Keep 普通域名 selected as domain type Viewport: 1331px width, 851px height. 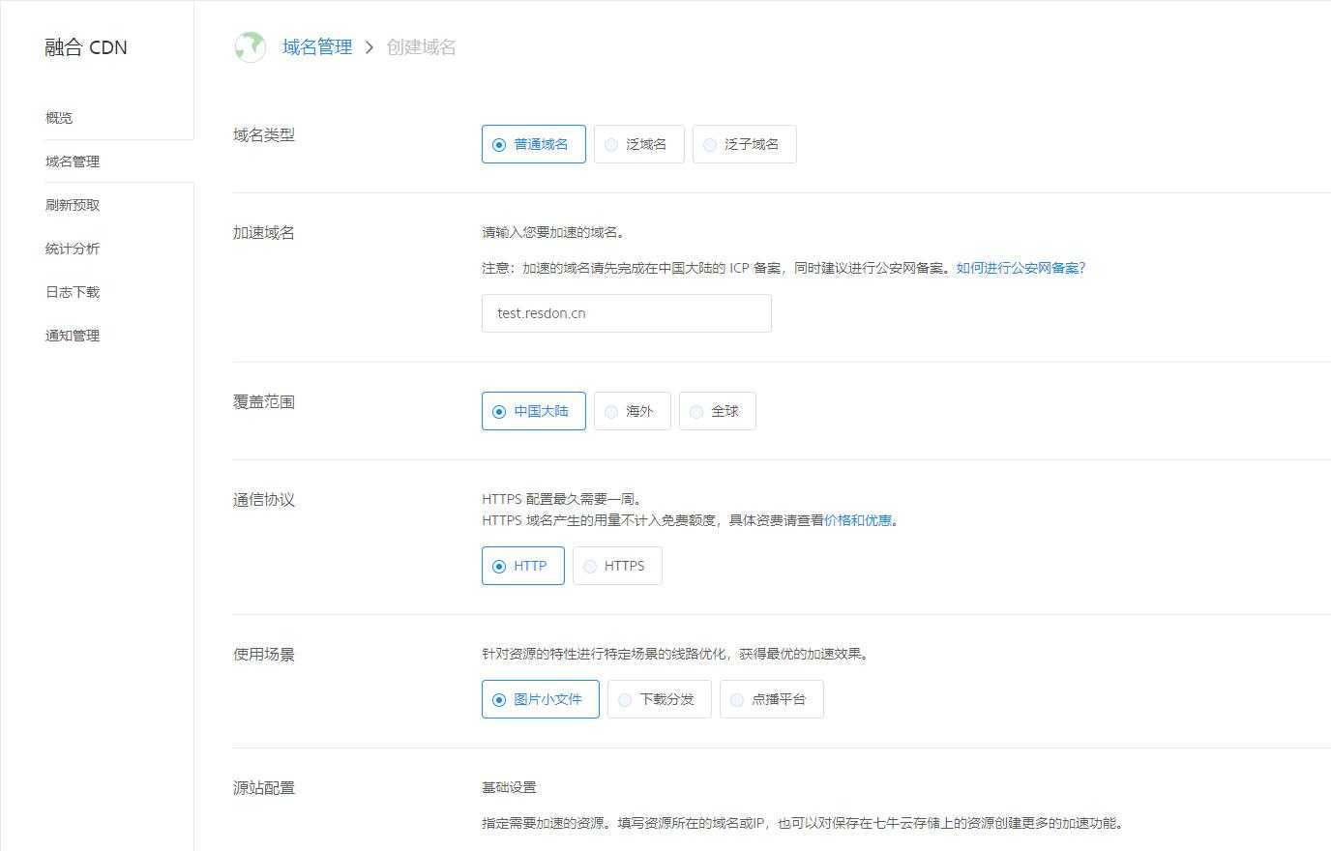[x=533, y=143]
